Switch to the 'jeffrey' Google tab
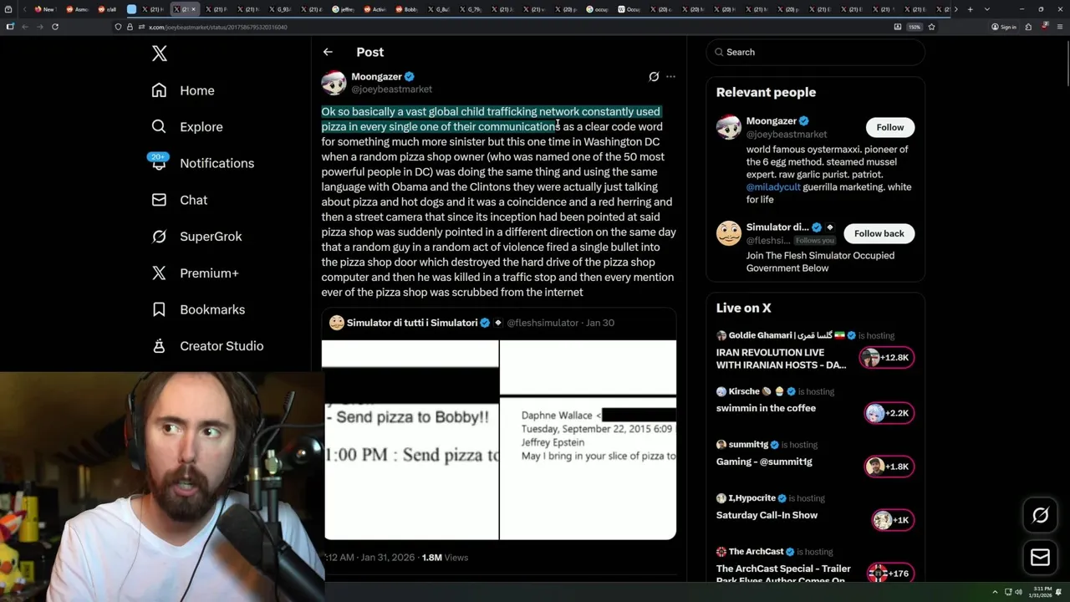This screenshot has width=1070, height=602. coord(344,9)
